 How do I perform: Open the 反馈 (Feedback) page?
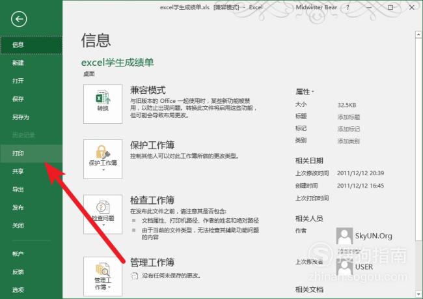pyautogui.click(x=31, y=272)
